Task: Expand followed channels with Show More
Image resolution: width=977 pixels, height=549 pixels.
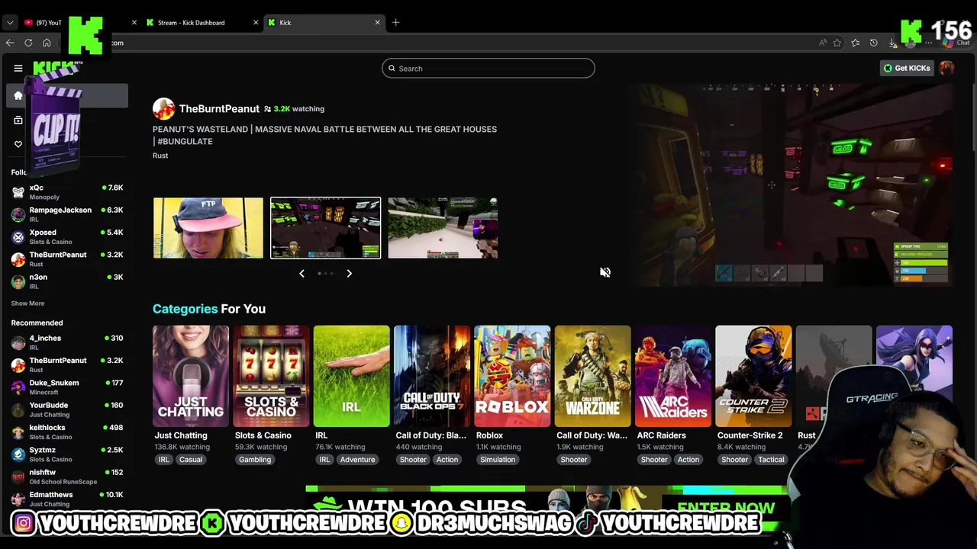Action: click(x=27, y=303)
